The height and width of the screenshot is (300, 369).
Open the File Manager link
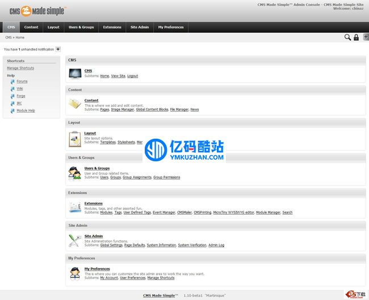[179, 110]
